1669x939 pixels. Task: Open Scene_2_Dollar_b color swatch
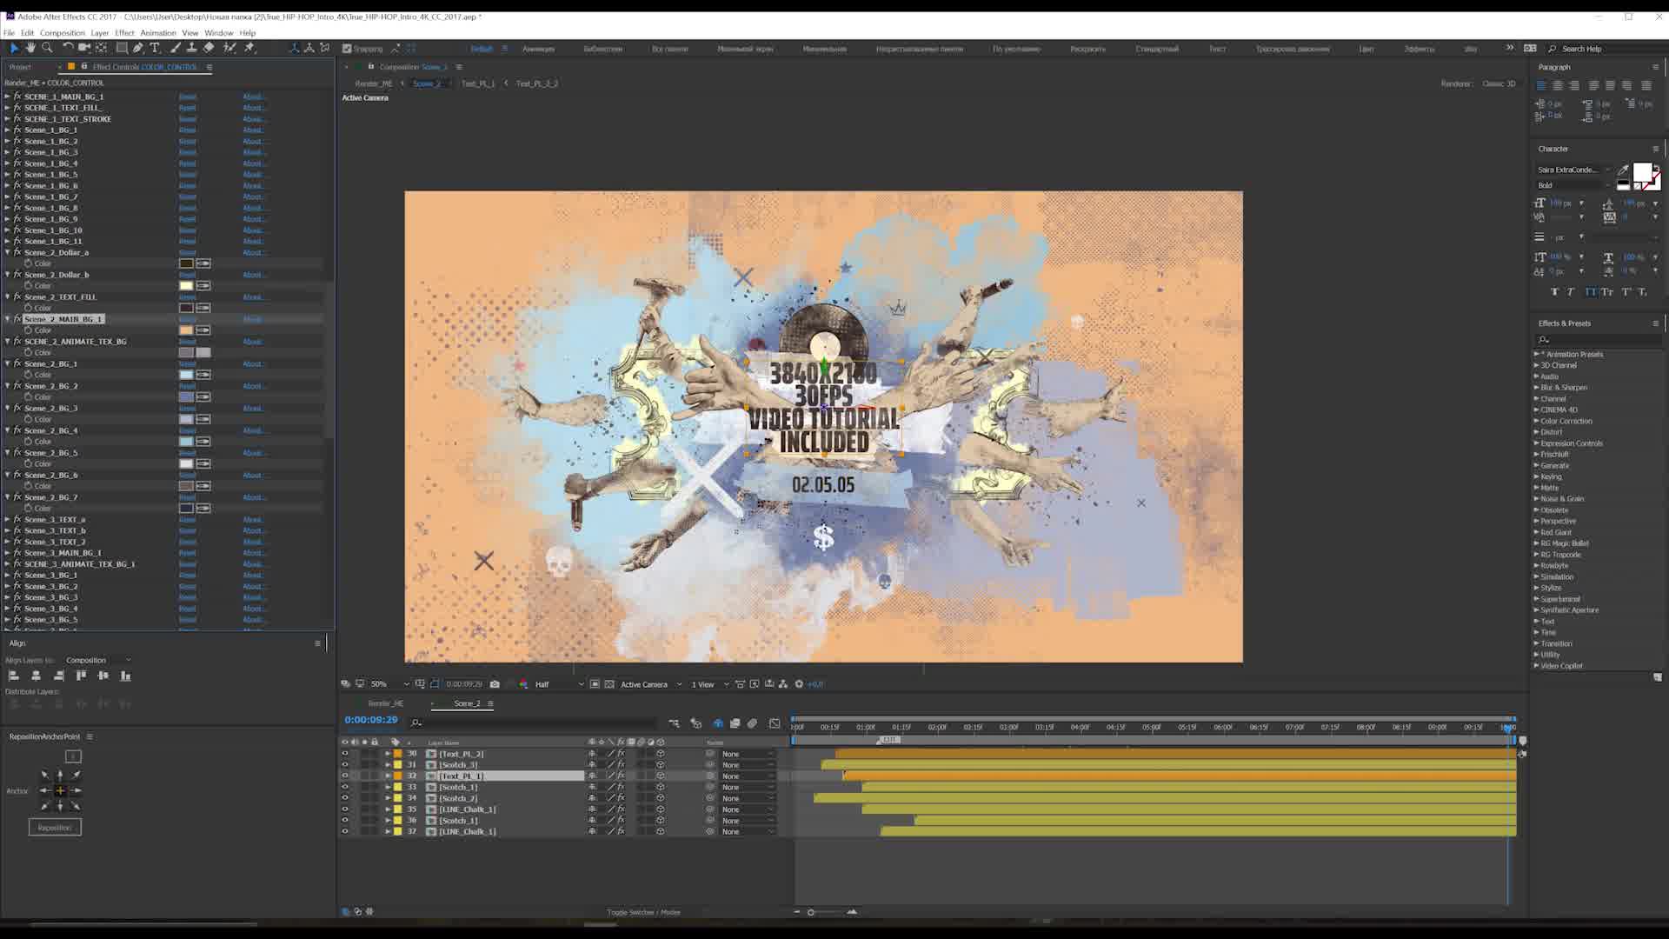[x=186, y=285]
